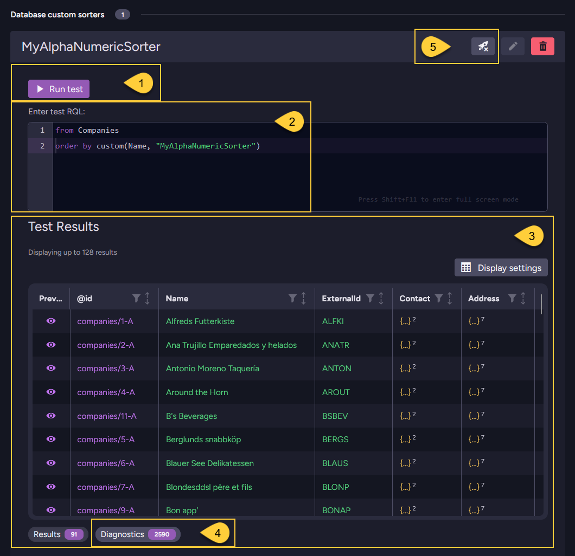Filter the Address column
This screenshot has height=556, width=575.
512,299
